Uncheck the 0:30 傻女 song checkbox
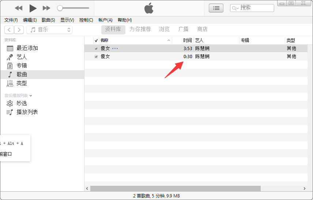313x200 pixels. point(96,57)
